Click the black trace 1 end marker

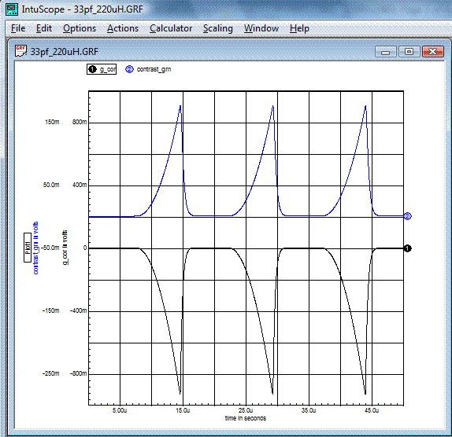[x=407, y=248]
